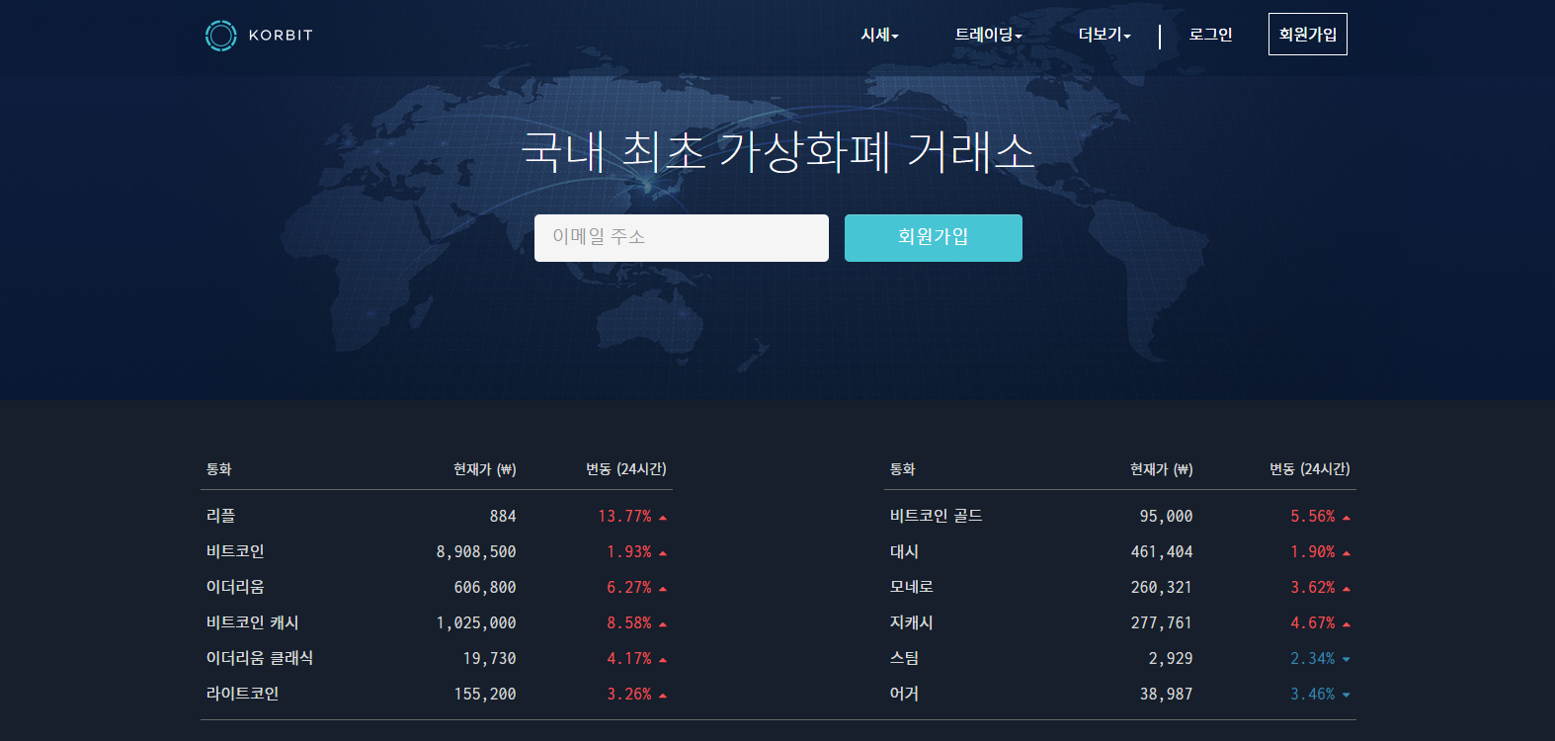The height and width of the screenshot is (741, 1555).
Task: Click the 884 price value
Action: [503, 517]
